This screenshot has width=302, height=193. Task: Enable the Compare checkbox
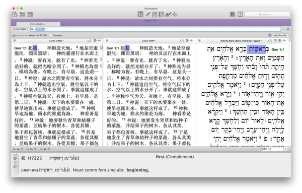pyautogui.click(x=51, y=35)
